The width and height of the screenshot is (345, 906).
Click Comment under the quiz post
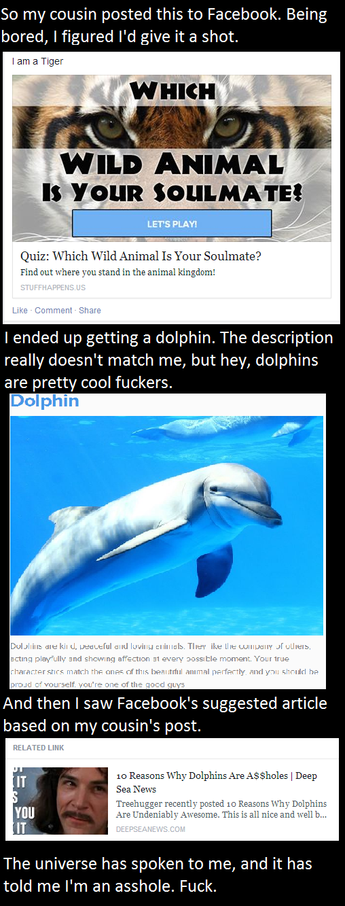[53, 311]
